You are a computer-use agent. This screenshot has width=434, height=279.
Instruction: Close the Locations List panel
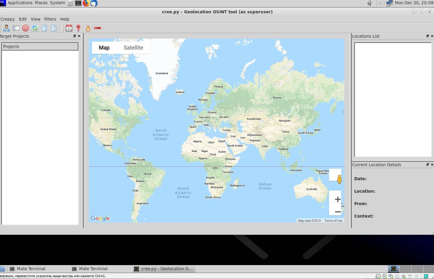[x=432, y=36]
